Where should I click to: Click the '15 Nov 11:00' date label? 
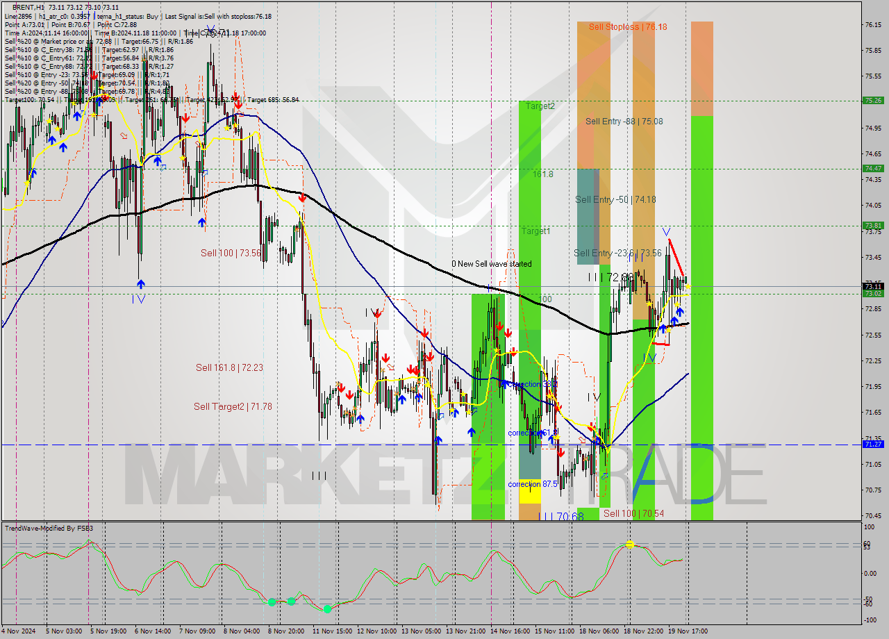point(554,631)
